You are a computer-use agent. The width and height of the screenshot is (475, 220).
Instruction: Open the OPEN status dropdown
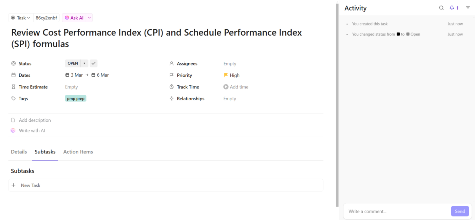pyautogui.click(x=73, y=63)
